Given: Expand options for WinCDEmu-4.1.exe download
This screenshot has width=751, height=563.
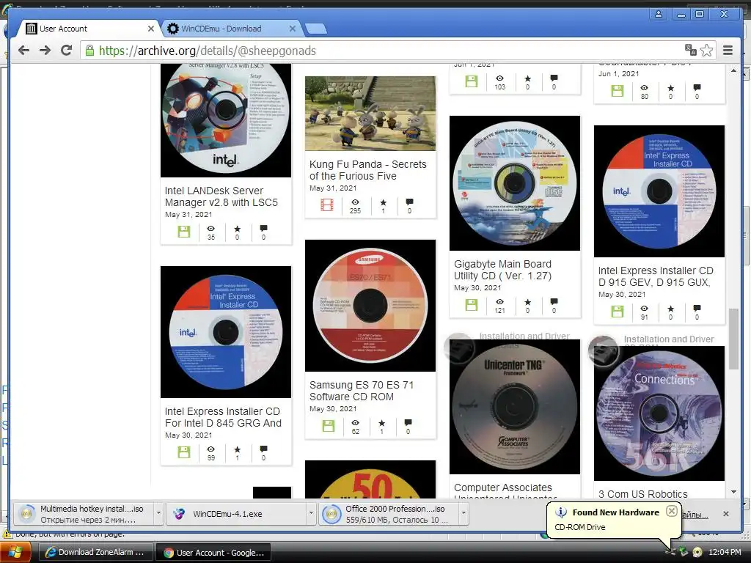Looking at the screenshot, I should pyautogui.click(x=311, y=514).
